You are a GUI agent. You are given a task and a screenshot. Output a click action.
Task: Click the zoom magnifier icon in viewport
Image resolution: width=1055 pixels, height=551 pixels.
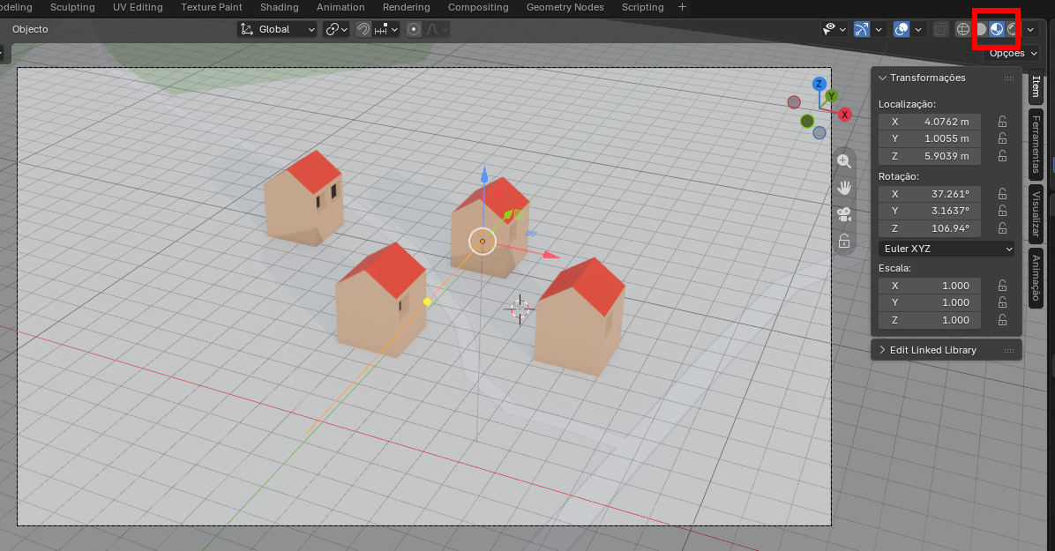click(843, 160)
